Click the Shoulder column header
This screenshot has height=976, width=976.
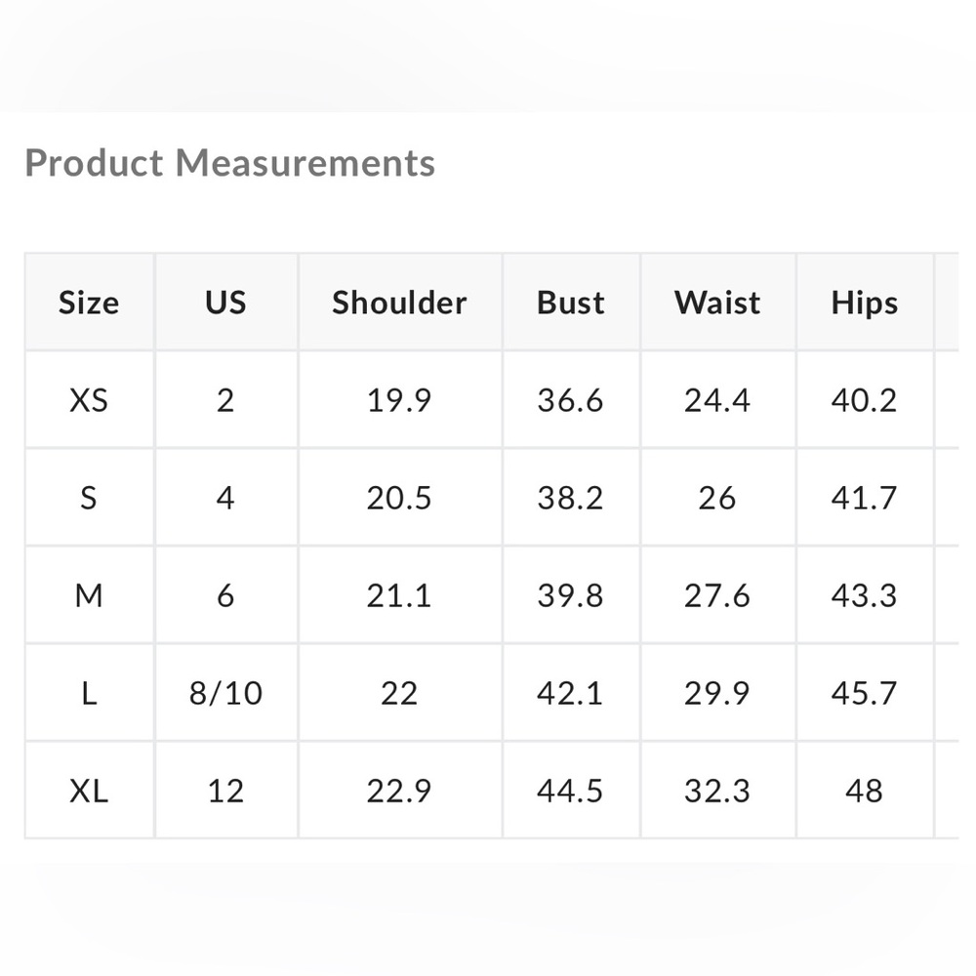[x=399, y=303]
